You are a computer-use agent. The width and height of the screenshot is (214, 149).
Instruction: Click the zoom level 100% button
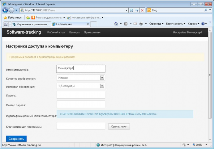197,145
